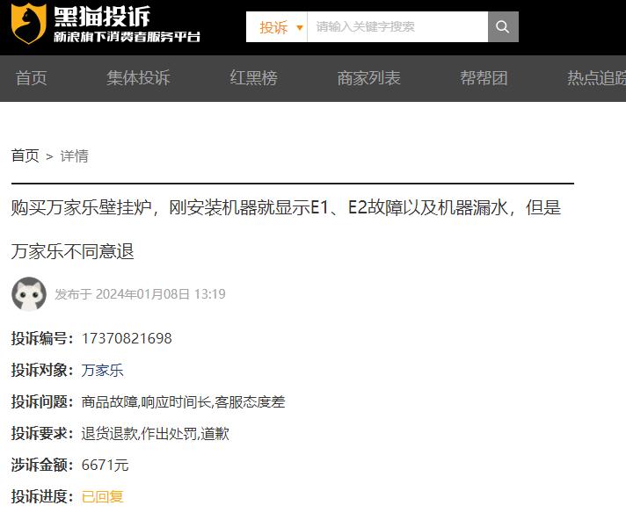Click the demand text 退货退款,作出处罚,道歉
Image resolution: width=626 pixels, height=520 pixels.
[x=156, y=433]
